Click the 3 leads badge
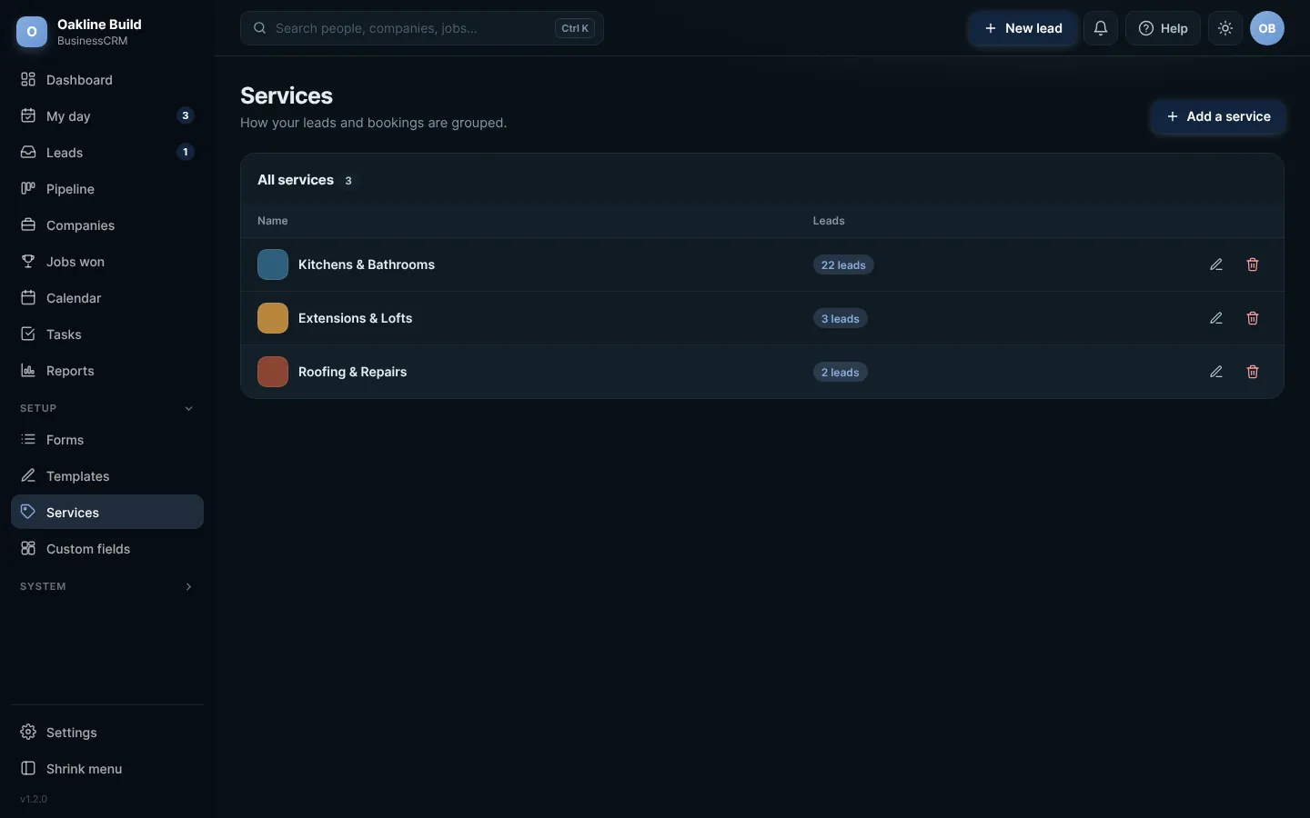The image size is (1310, 818). [x=841, y=319]
